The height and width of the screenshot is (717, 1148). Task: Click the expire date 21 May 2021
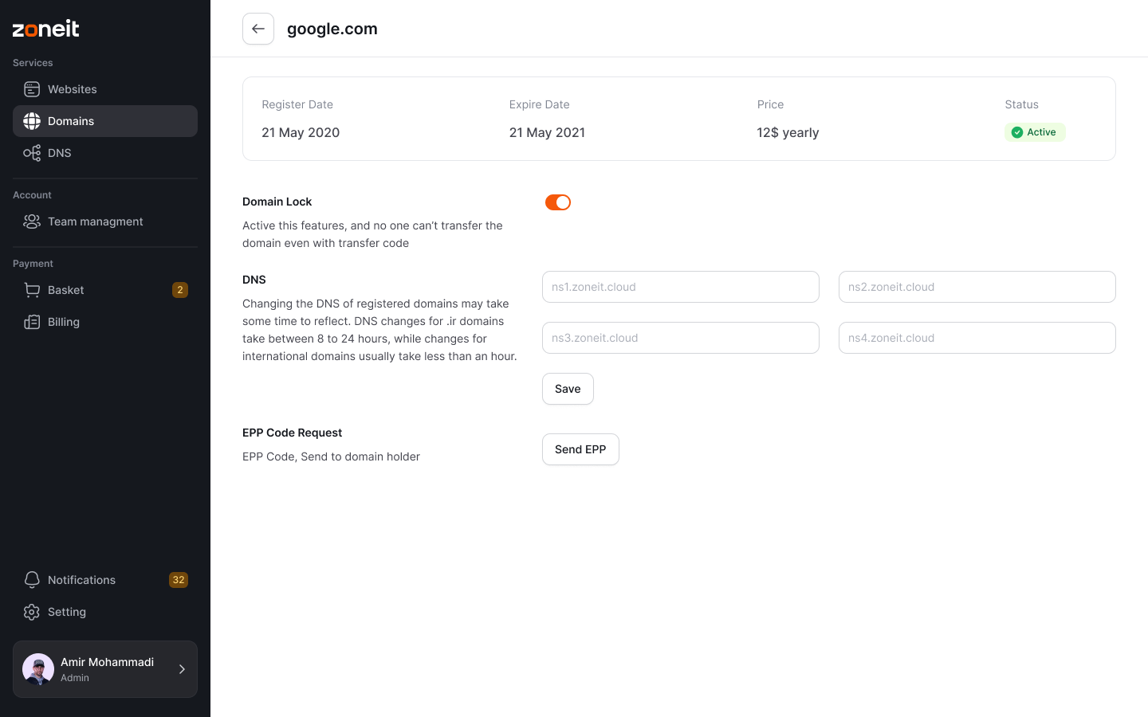(547, 132)
